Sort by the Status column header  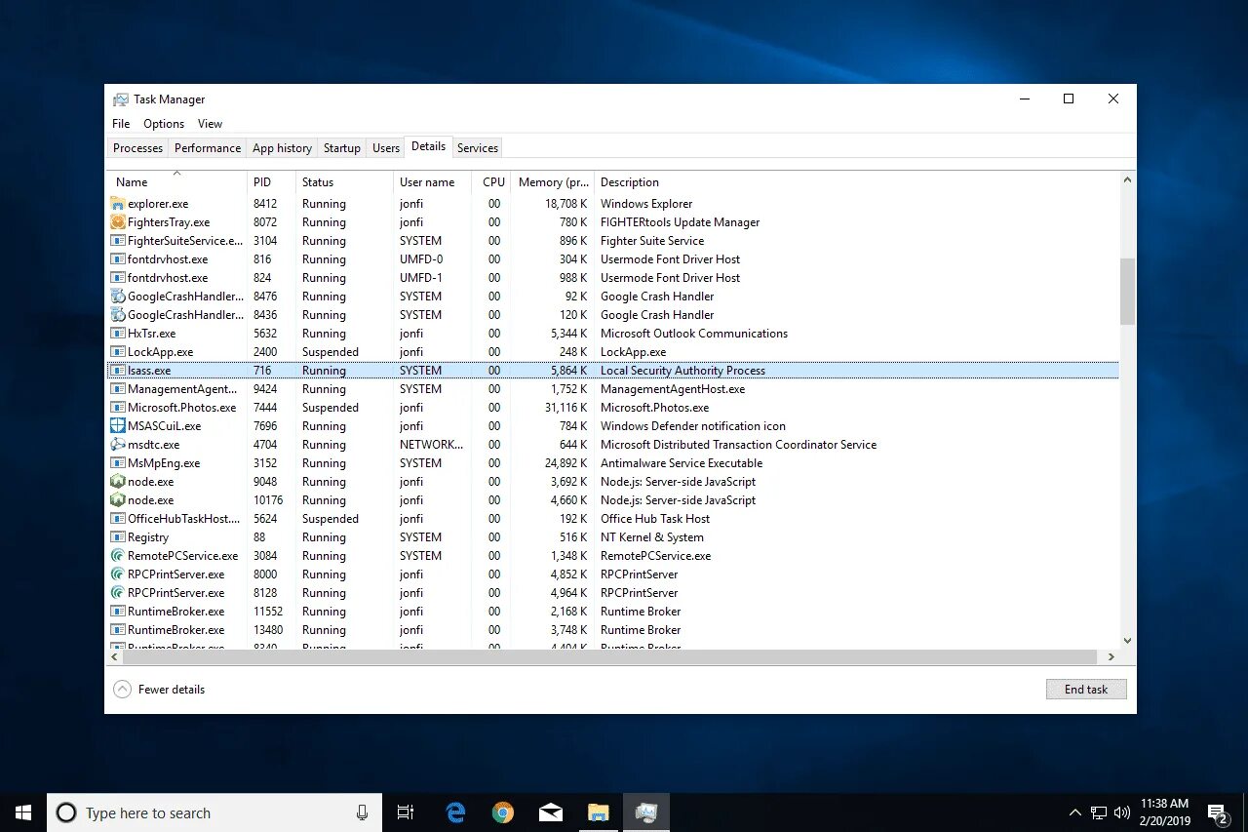tap(344, 182)
